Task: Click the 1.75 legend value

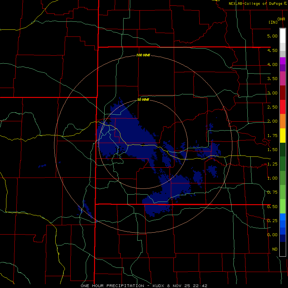Action: 272,136
